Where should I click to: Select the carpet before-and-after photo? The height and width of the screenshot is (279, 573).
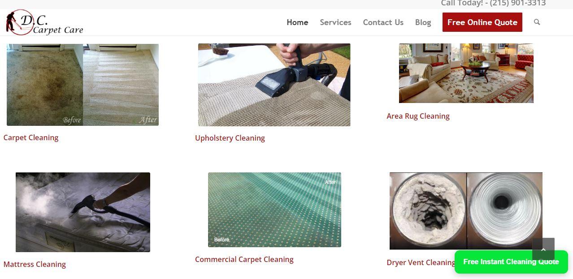[82, 85]
